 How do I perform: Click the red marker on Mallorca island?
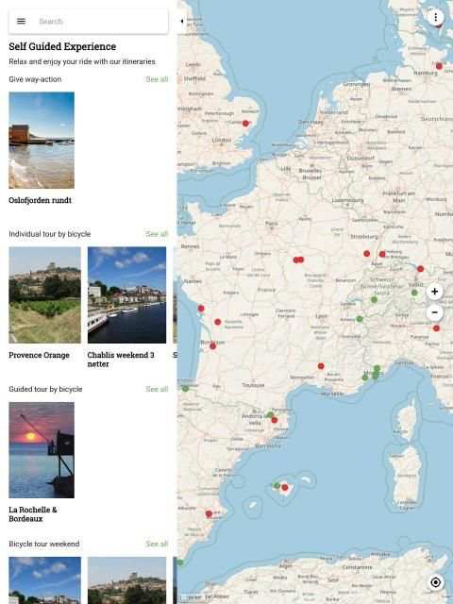click(x=285, y=488)
